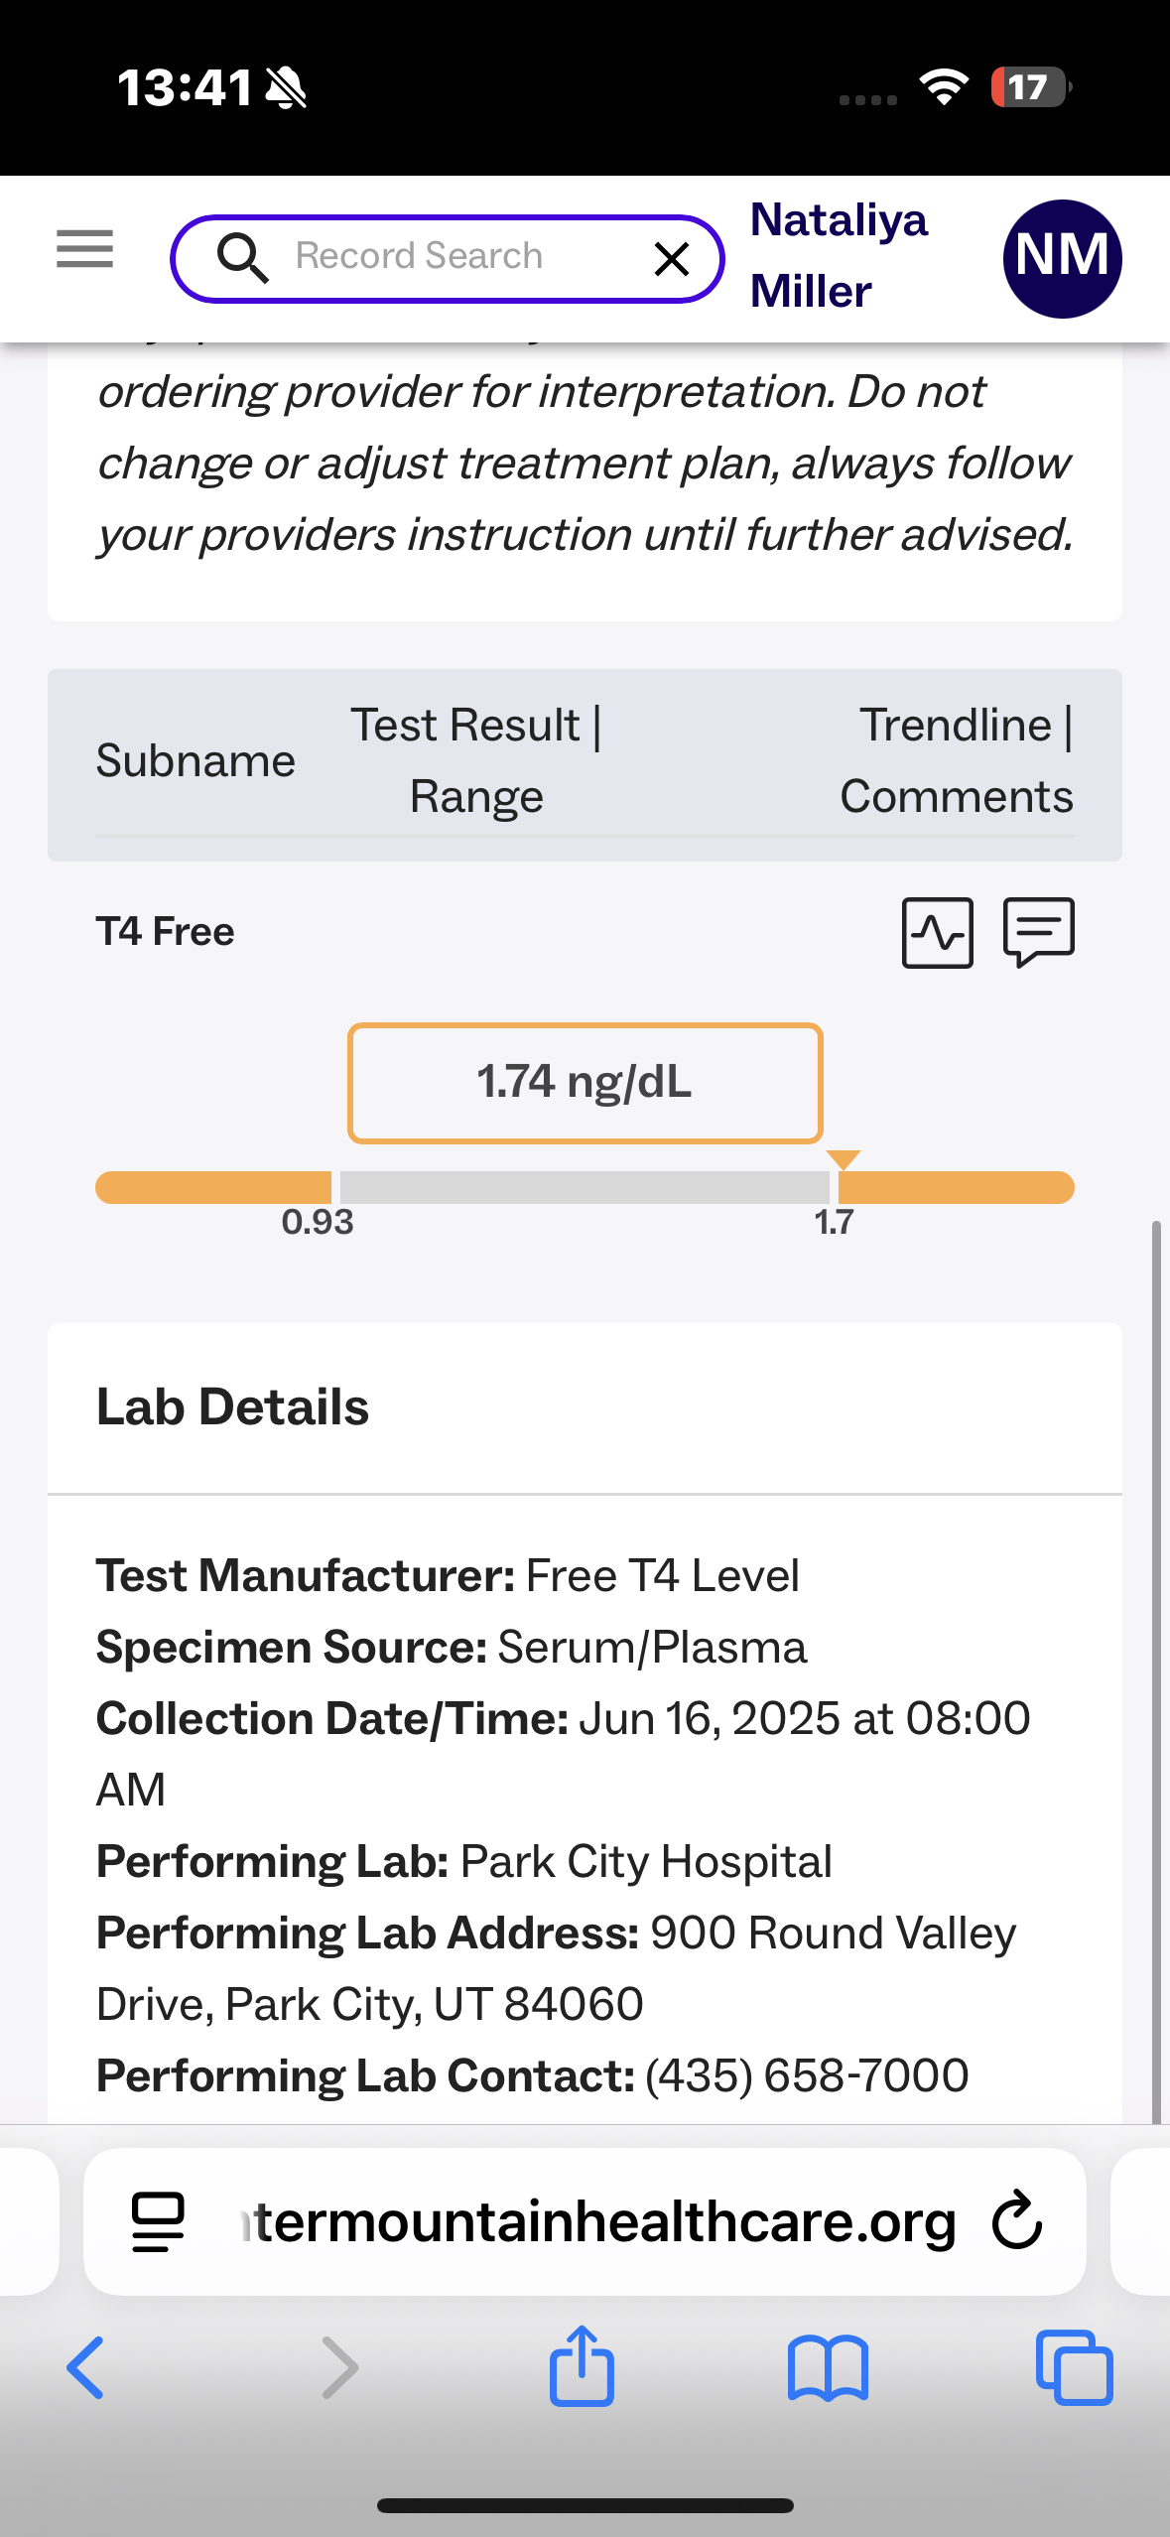The width and height of the screenshot is (1170, 2537).
Task: Open Safari page settings icon
Action: (158, 2221)
